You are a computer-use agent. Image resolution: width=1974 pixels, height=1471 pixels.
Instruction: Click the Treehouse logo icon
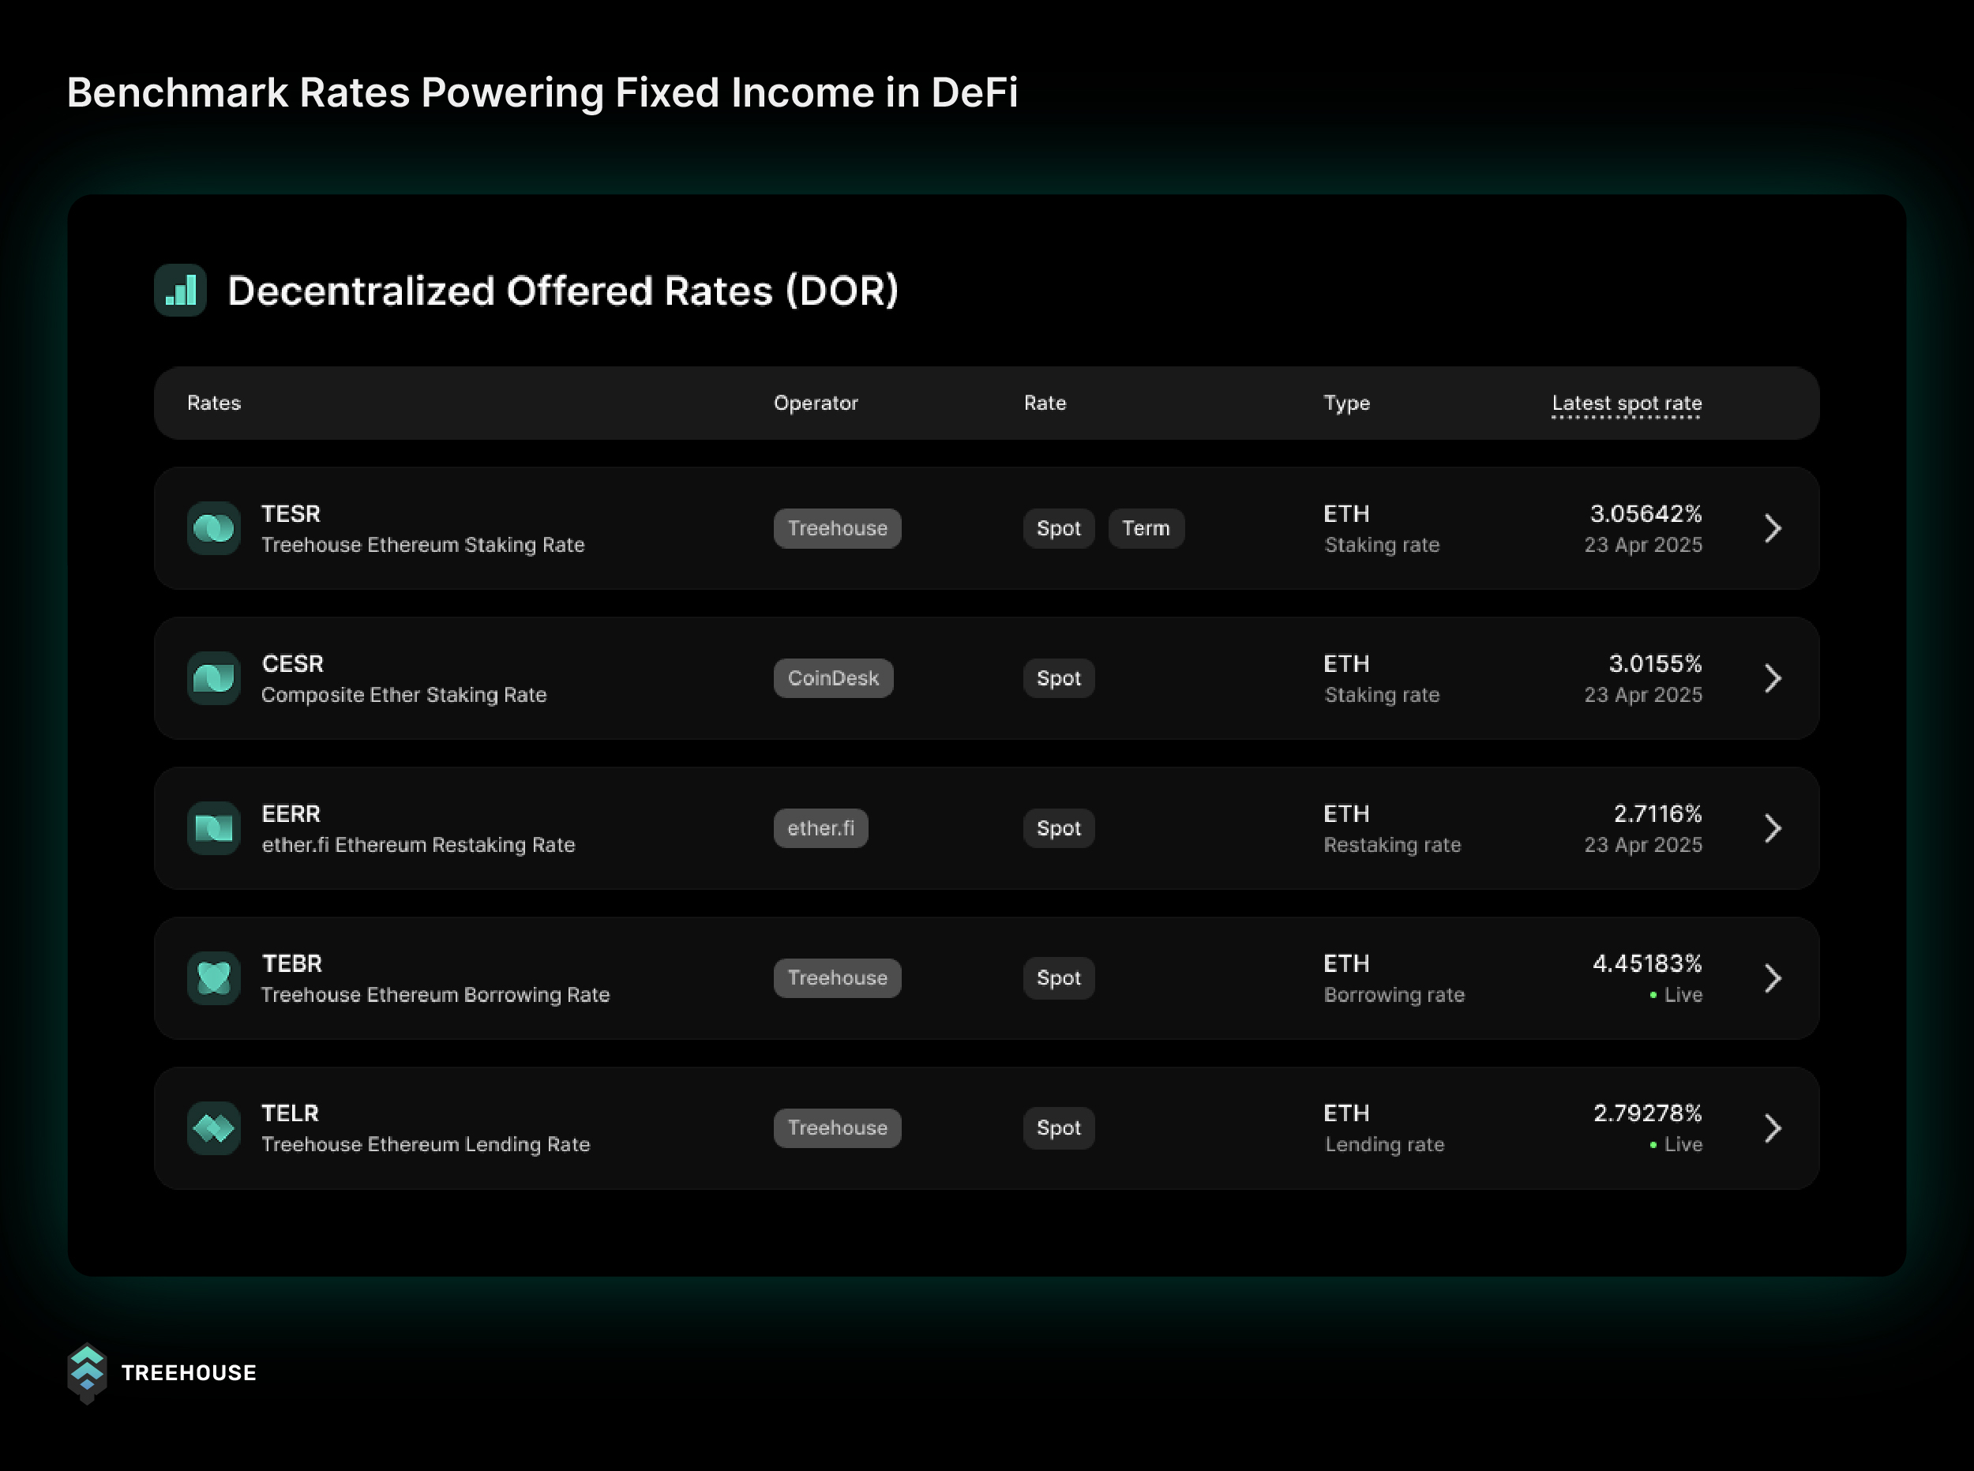click(x=88, y=1372)
